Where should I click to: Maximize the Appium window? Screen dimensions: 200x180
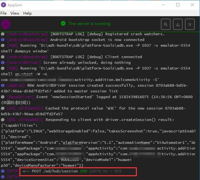tap(178, 5)
